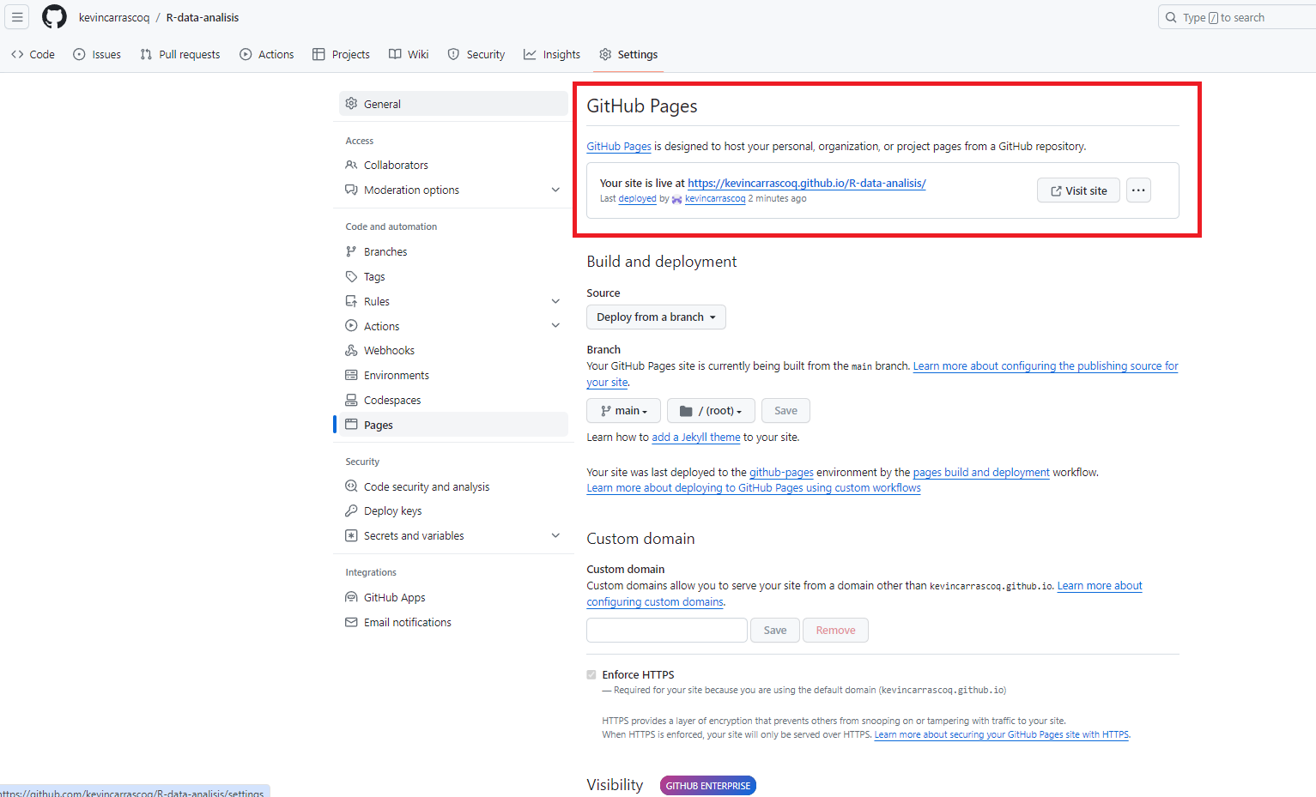This screenshot has width=1316, height=797.
Task: Click the Visit site button
Action: point(1078,190)
